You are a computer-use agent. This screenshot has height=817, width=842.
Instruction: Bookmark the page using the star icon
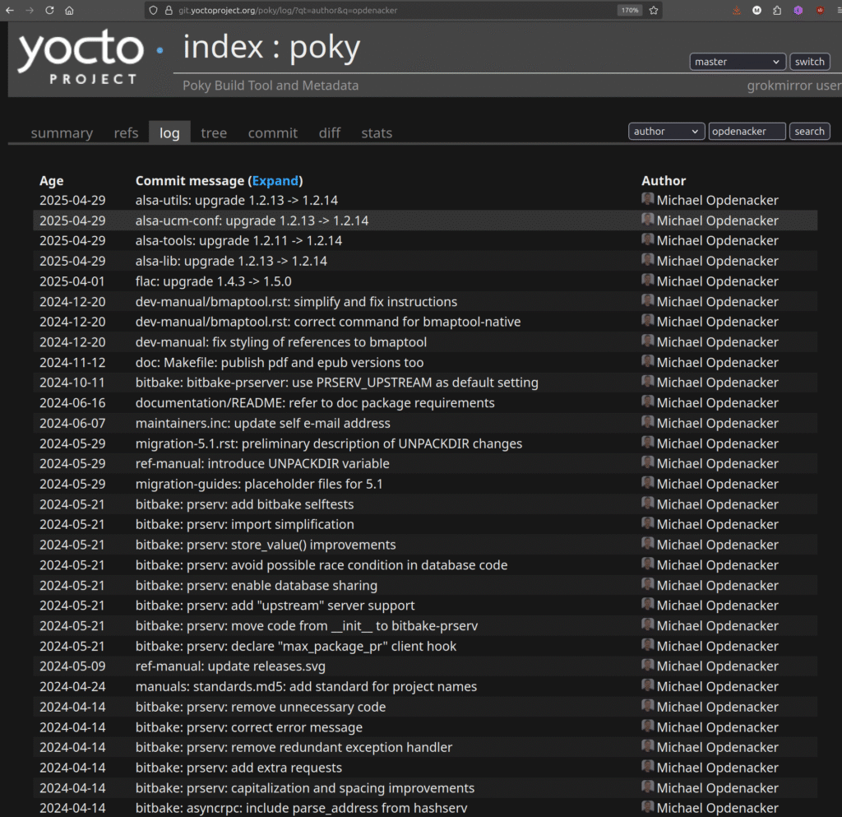click(654, 10)
